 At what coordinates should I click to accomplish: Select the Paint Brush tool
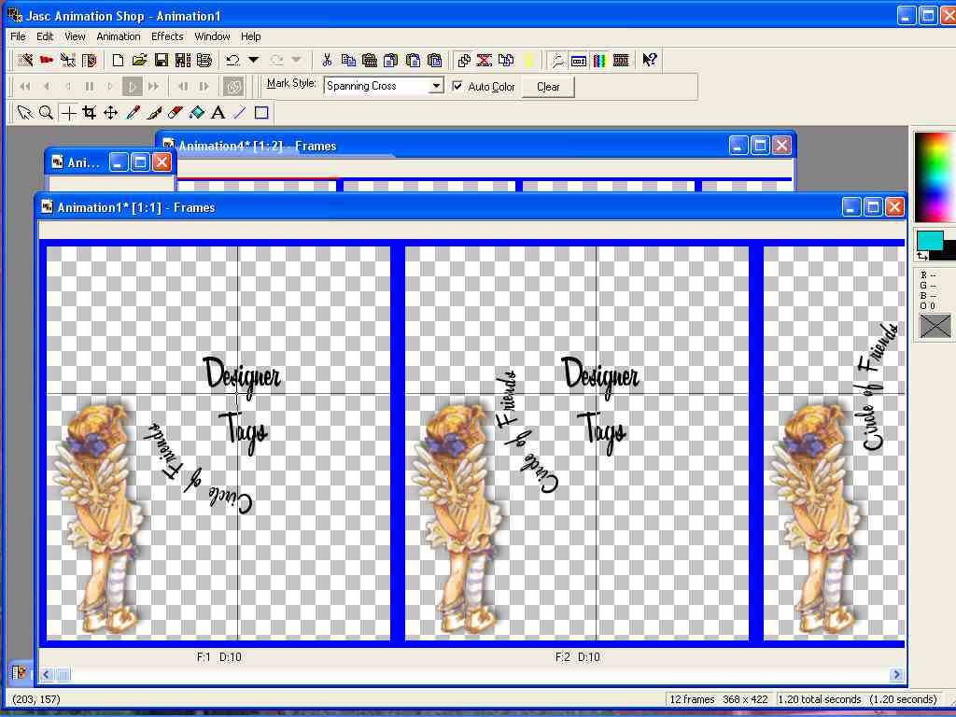pos(154,113)
